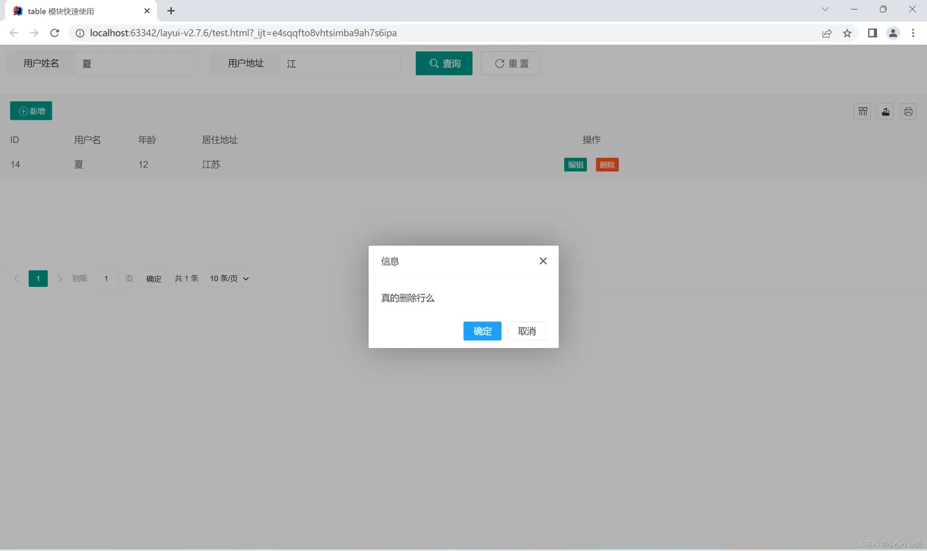
Task: Click the 居住地址 column header
Action: [x=220, y=140]
